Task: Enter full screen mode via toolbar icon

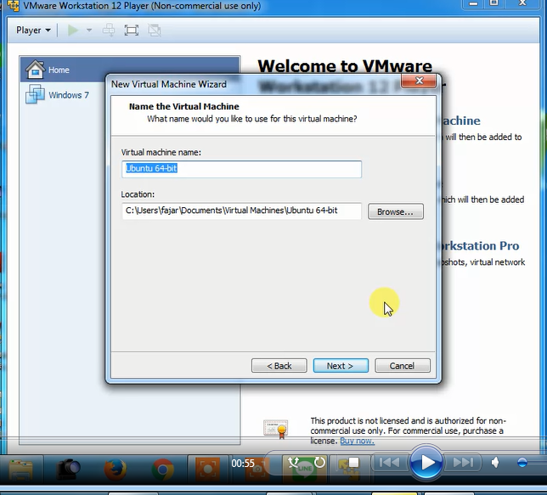Action: [x=131, y=31]
